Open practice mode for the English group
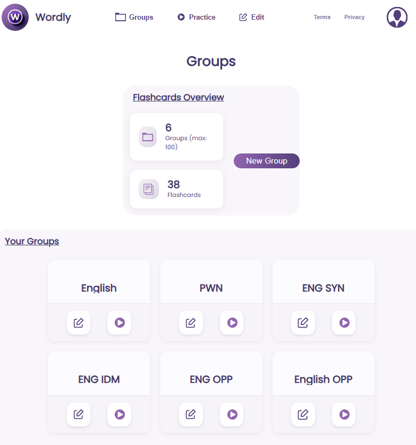This screenshot has height=445, width=416. click(119, 322)
